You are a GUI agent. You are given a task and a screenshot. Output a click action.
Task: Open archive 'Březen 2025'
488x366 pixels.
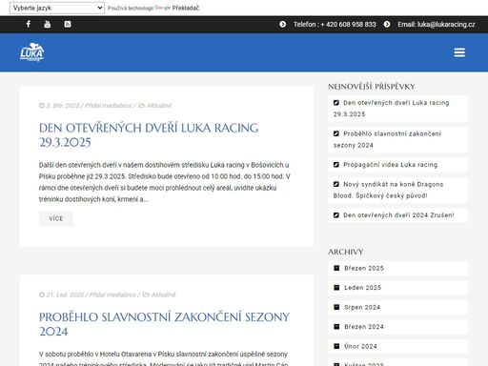pos(364,268)
